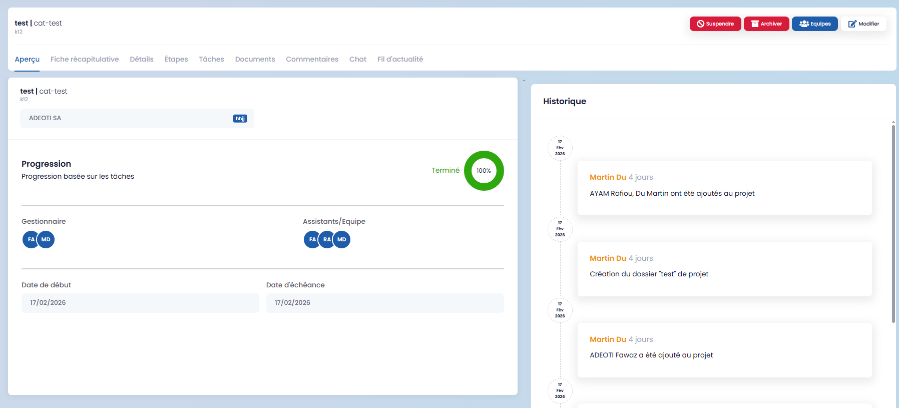Click the 100% progress ring
Viewport: 899px width, 408px height.
coord(484,171)
